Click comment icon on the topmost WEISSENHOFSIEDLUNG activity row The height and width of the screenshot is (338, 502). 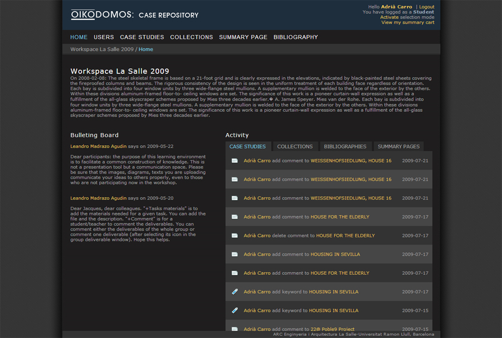[235, 161]
